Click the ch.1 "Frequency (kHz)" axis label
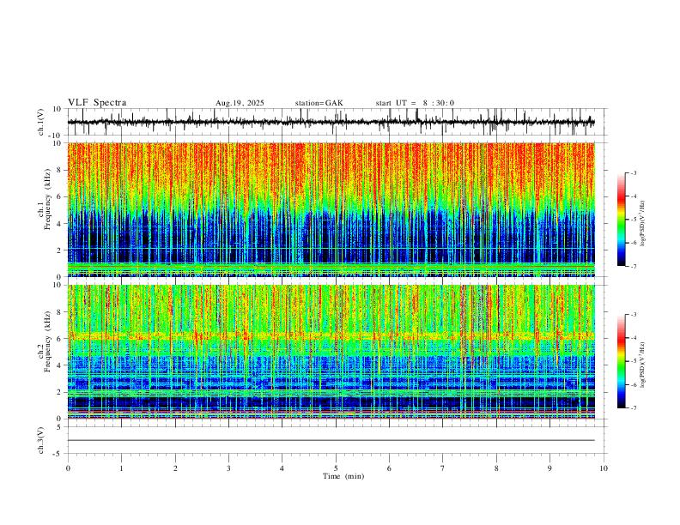Viewport: 680px width, 525px height. (x=48, y=200)
